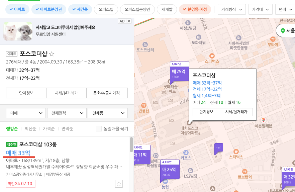The image size is (295, 192).
Task: Enable the 오피스텔분양권 filter chip
Action: tap(137, 9)
